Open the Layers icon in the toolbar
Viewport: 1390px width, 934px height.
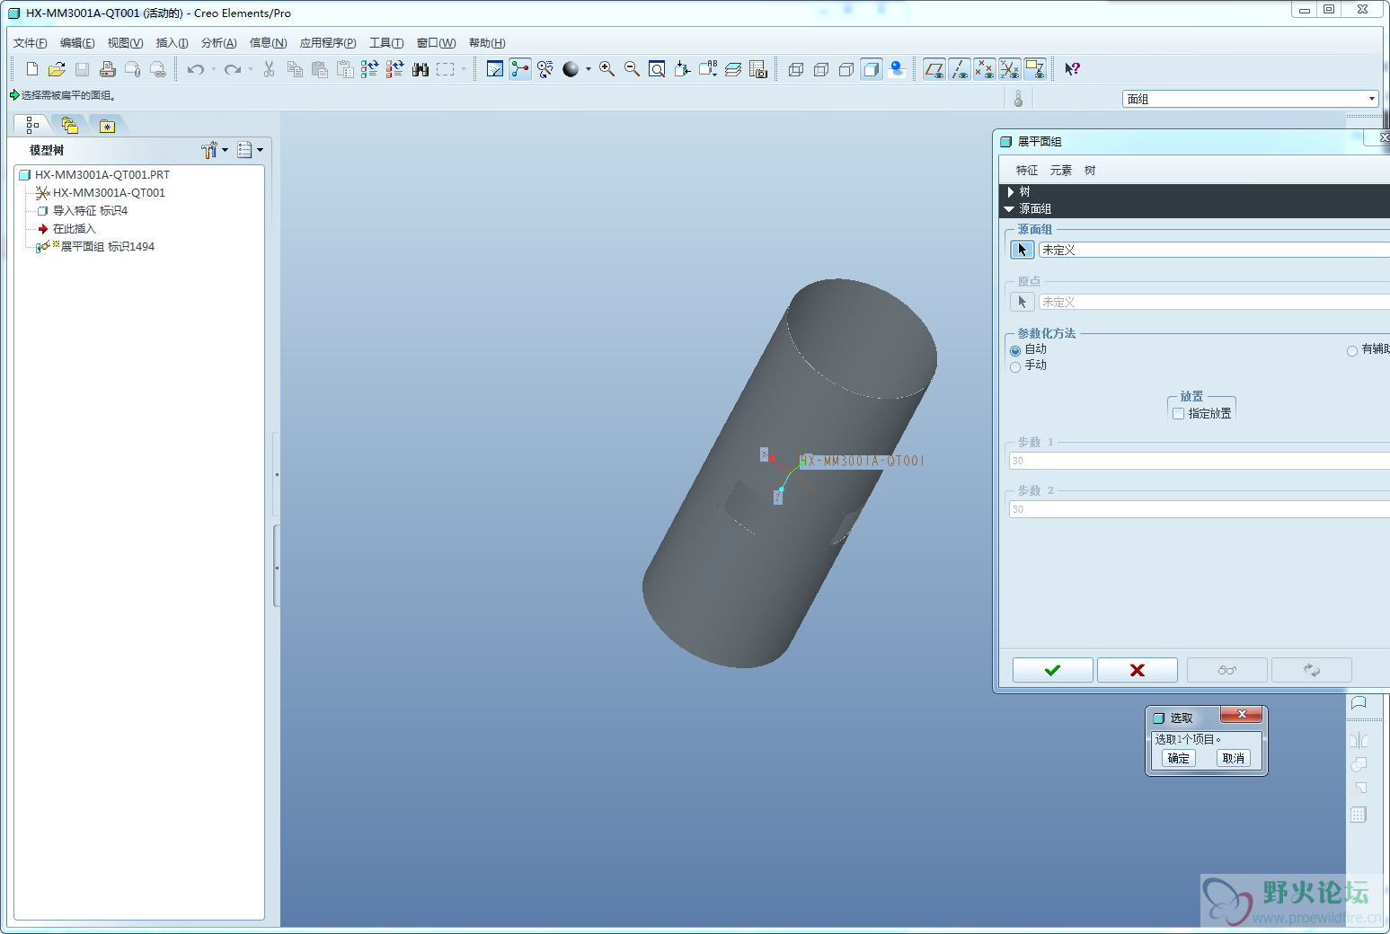pyautogui.click(x=733, y=69)
